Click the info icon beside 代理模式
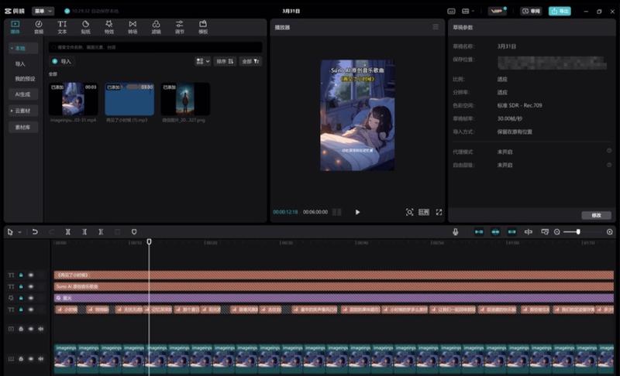Viewport: 620px width, 376px height. coord(609,151)
